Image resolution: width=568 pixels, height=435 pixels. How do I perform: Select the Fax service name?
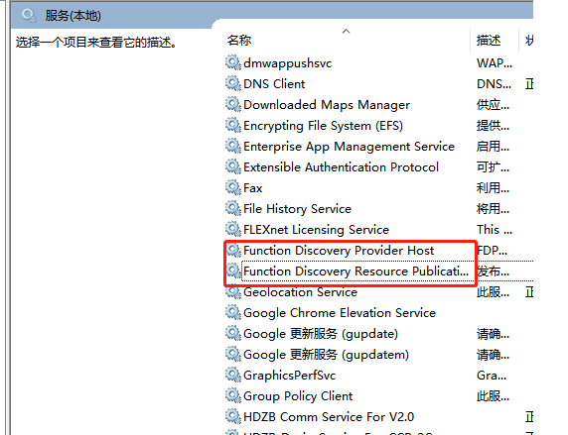253,188
